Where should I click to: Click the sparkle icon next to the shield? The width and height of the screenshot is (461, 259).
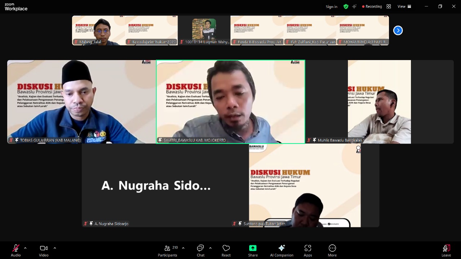[x=355, y=6]
